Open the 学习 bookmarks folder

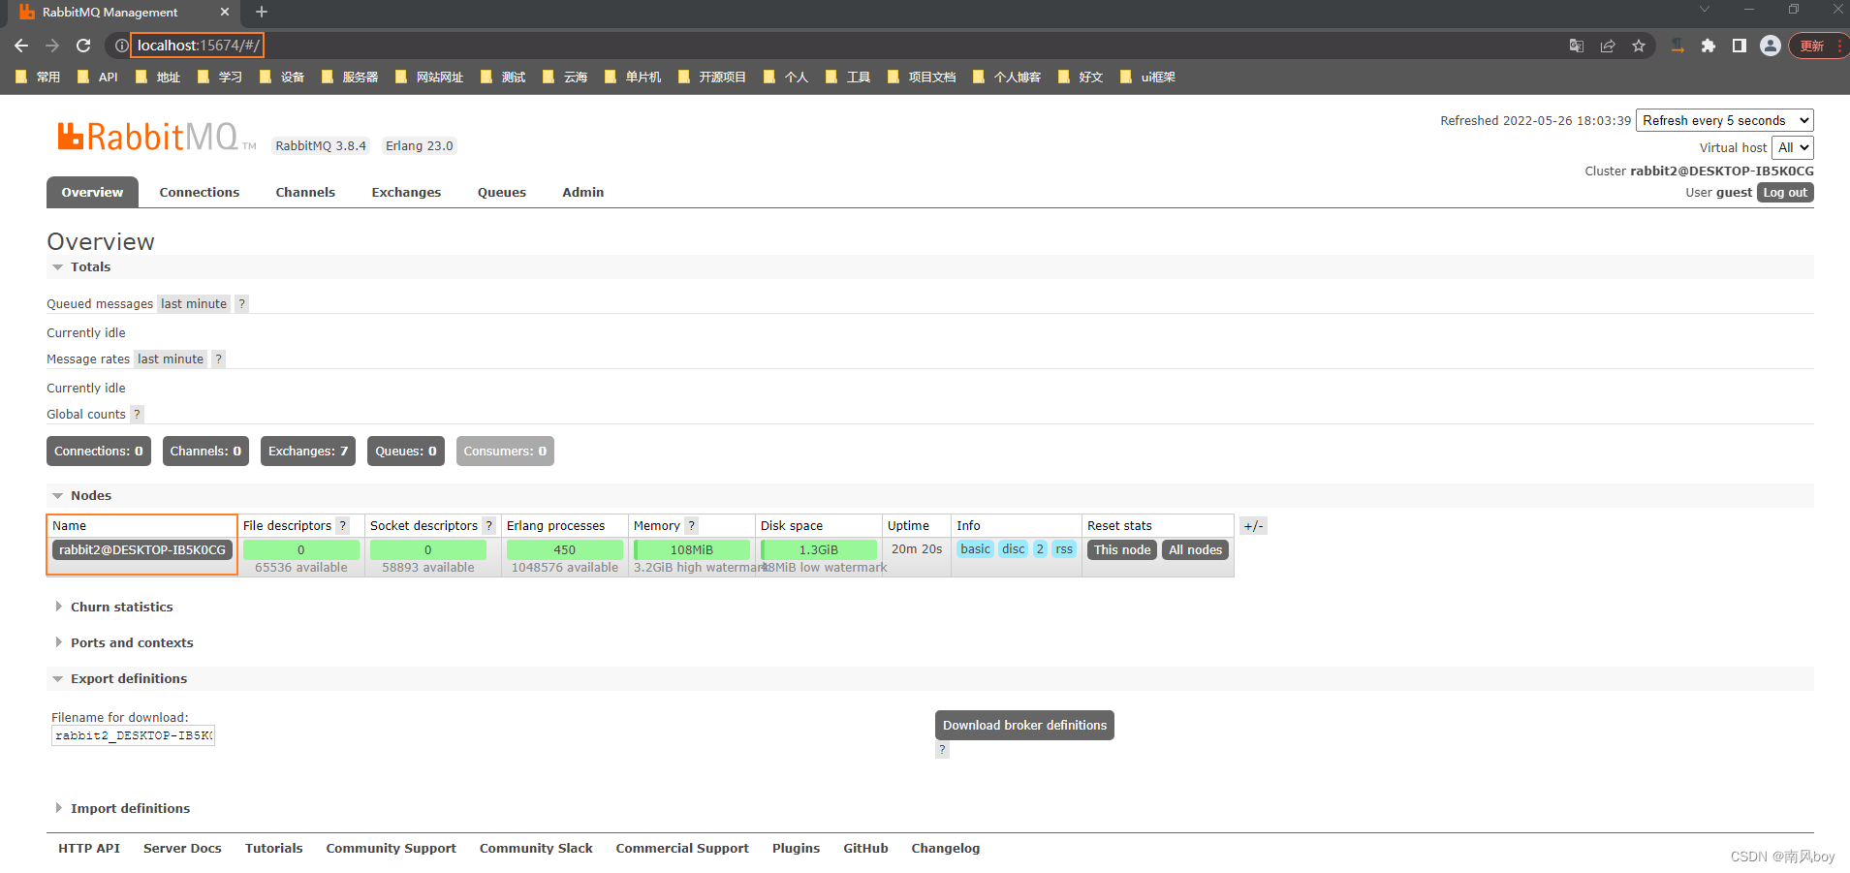(220, 77)
